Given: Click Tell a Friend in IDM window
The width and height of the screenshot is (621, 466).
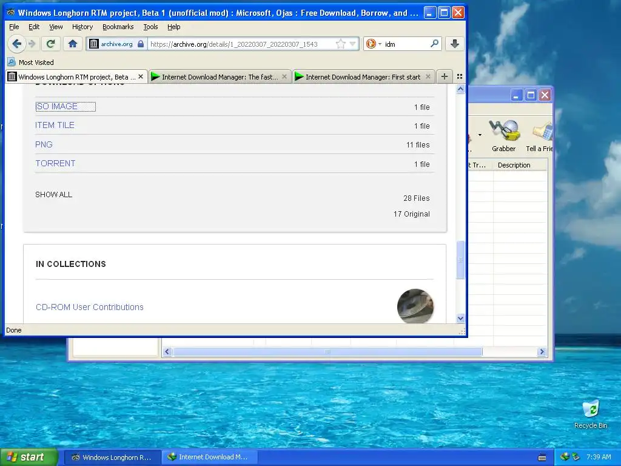Looking at the screenshot, I should tap(539, 136).
